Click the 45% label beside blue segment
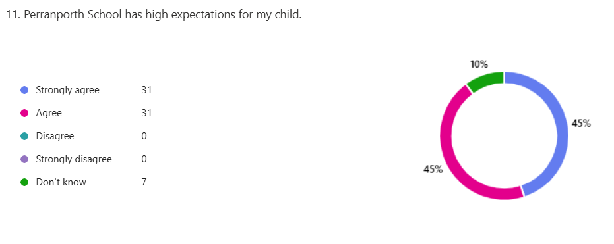The image size is (614, 244). [581, 124]
